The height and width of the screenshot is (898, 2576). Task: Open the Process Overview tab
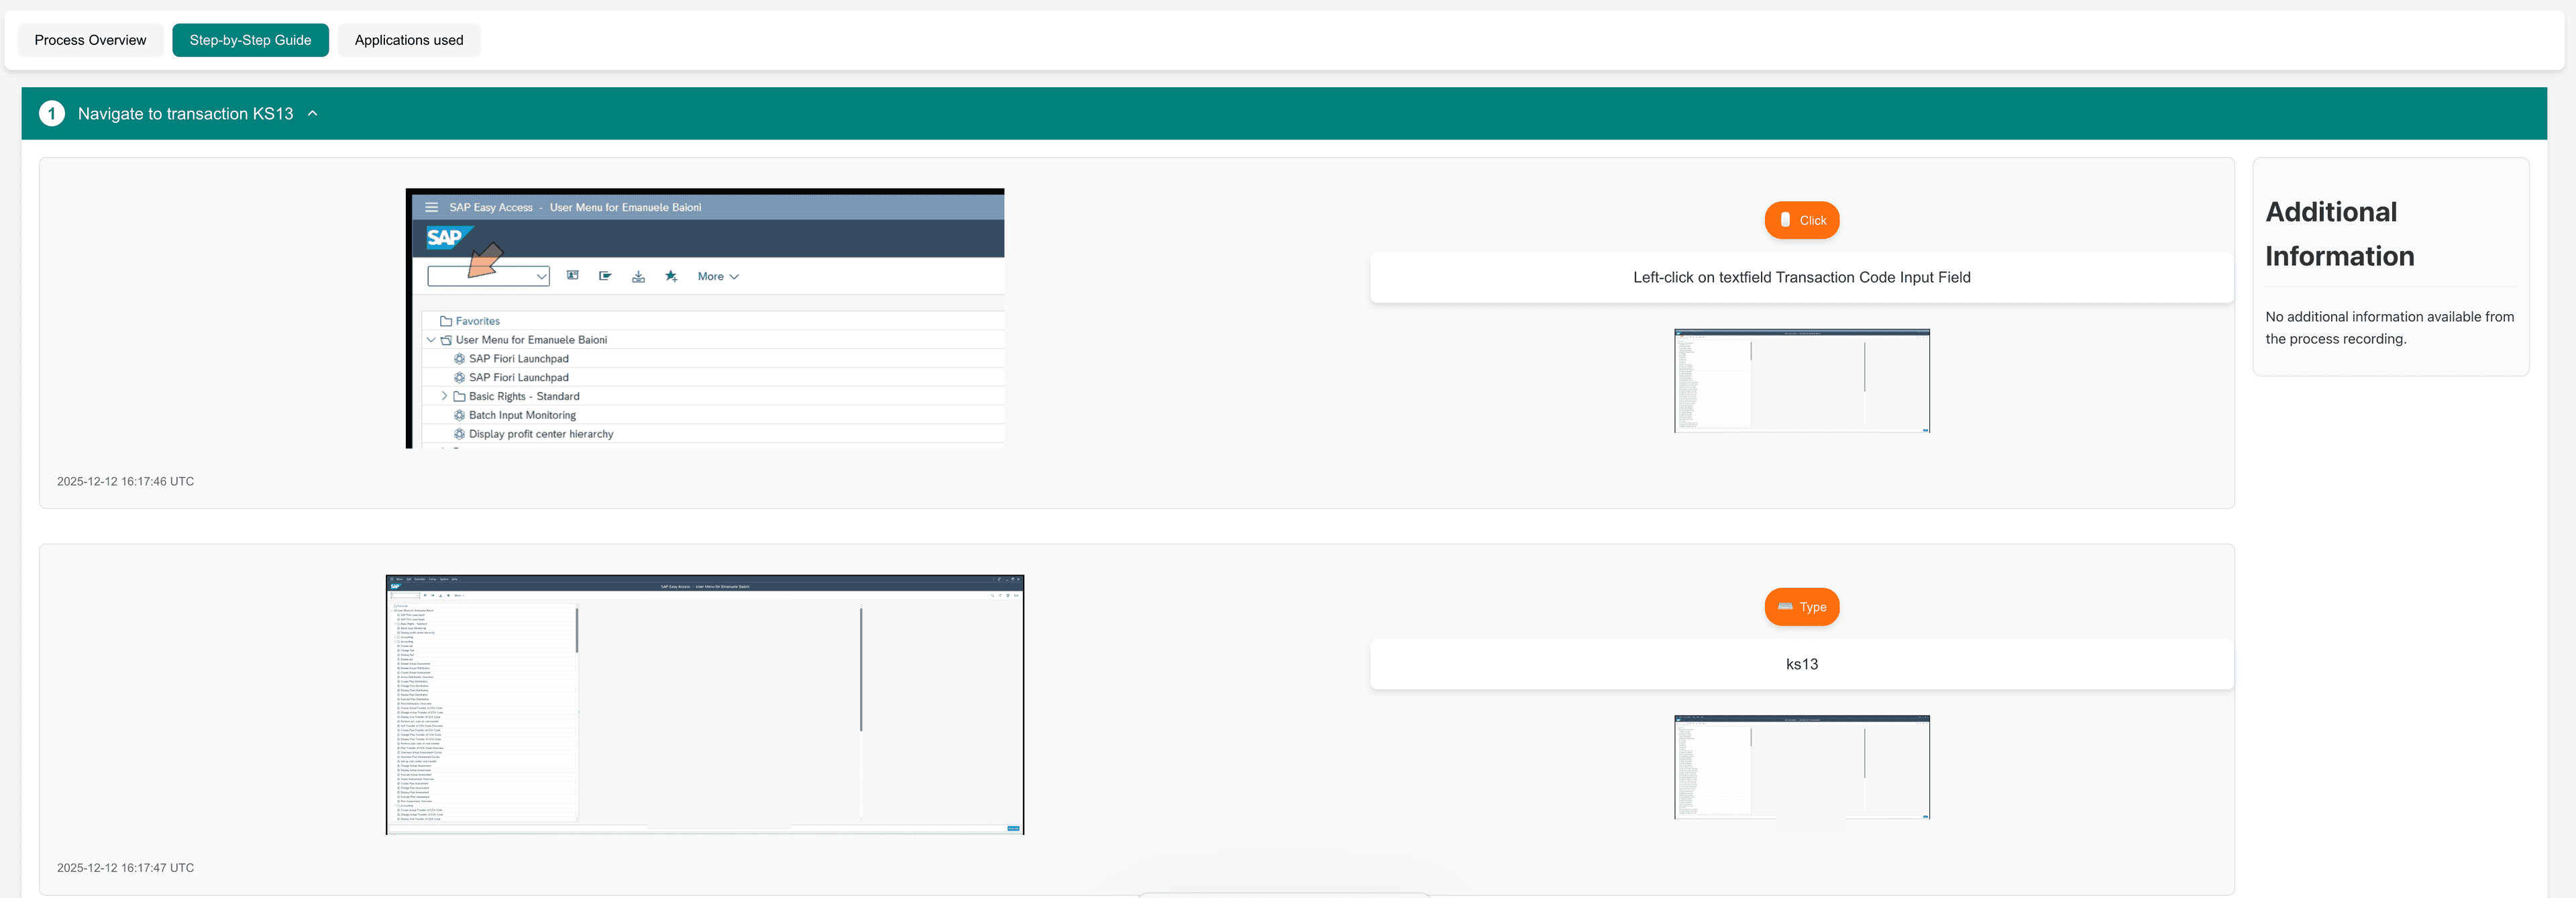[90, 40]
